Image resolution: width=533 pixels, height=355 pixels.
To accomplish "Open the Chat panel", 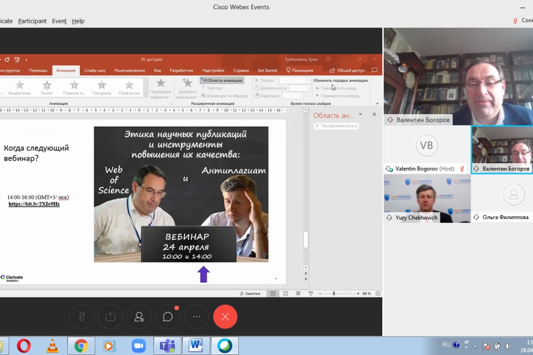I will pos(168,317).
